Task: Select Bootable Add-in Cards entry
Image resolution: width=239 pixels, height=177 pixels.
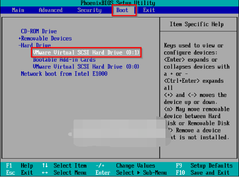Action: (x=64, y=59)
